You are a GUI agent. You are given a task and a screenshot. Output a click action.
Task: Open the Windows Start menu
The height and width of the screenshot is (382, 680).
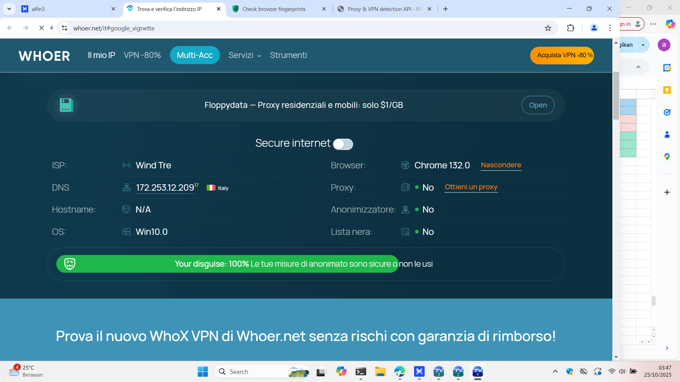pyautogui.click(x=203, y=371)
